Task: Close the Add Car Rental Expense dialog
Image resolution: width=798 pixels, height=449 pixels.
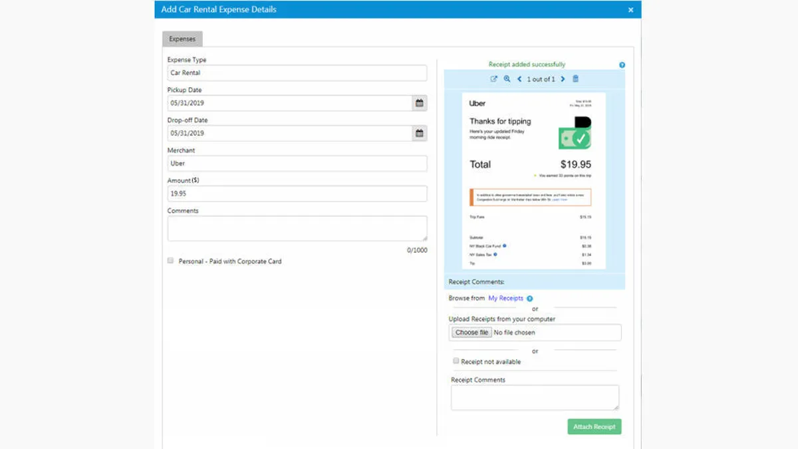Action: [x=630, y=10]
